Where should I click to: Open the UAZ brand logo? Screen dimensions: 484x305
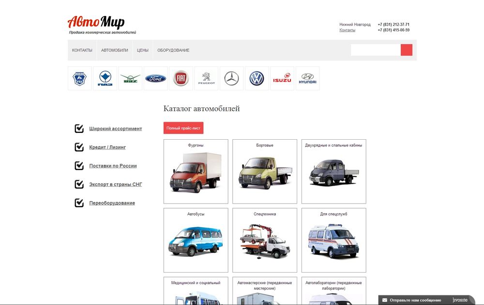pyautogui.click(x=130, y=78)
